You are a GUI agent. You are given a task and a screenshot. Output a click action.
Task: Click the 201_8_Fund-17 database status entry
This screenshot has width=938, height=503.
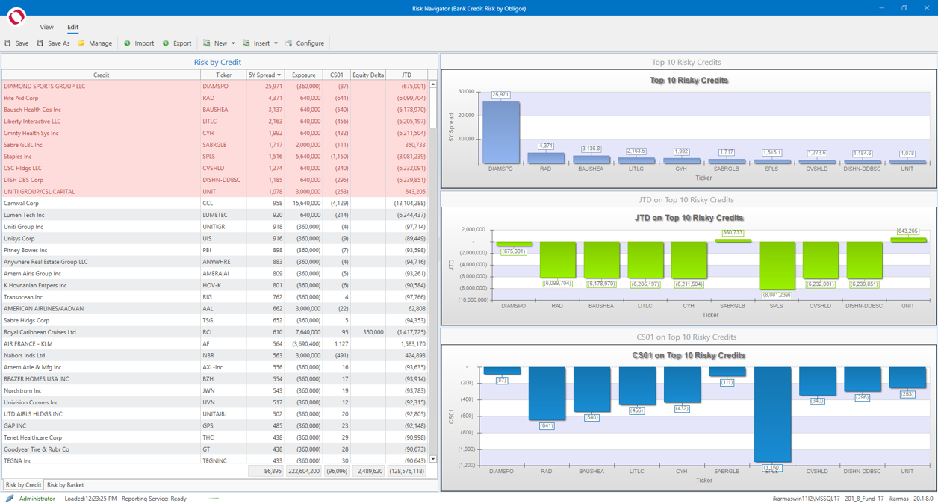pos(864,499)
